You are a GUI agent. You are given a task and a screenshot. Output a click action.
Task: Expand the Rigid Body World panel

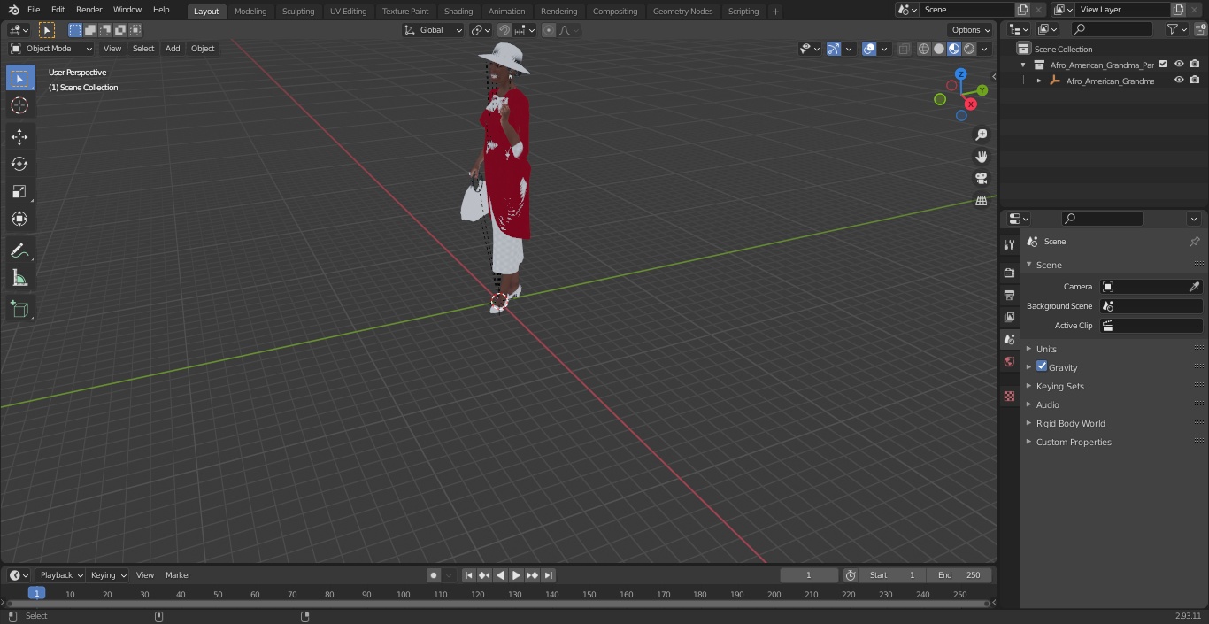click(1070, 423)
